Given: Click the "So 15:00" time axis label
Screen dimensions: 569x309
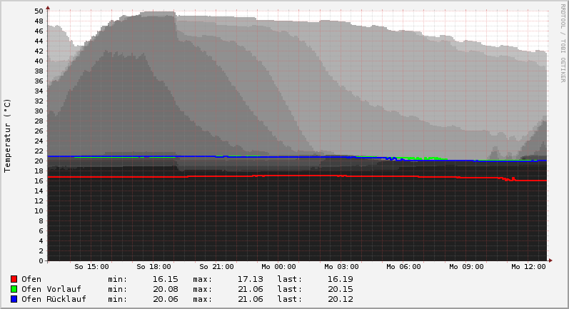Looking at the screenshot, I should (91, 267).
